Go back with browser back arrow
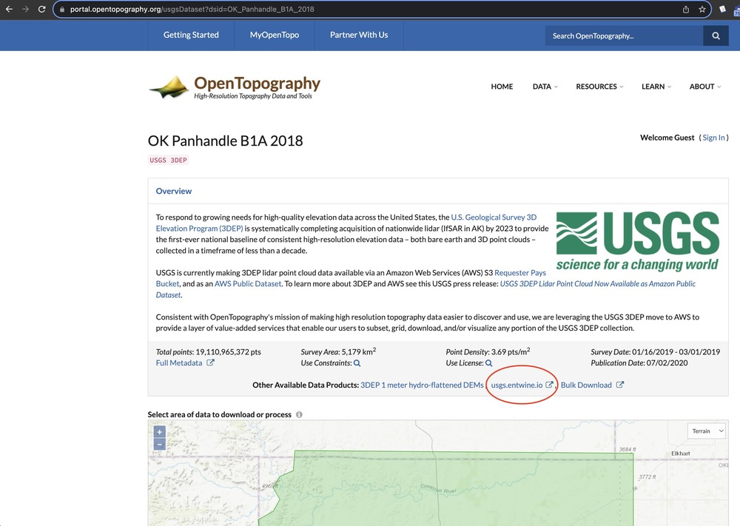 [9, 9]
